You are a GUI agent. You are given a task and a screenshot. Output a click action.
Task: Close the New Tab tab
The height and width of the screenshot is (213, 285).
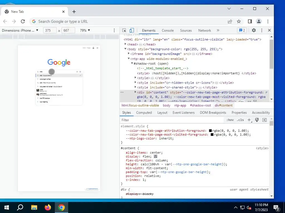click(63, 12)
